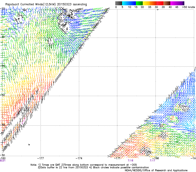196x172 pixels.
Task: Click the "-174" longitude axis label
Action: (79, 158)
